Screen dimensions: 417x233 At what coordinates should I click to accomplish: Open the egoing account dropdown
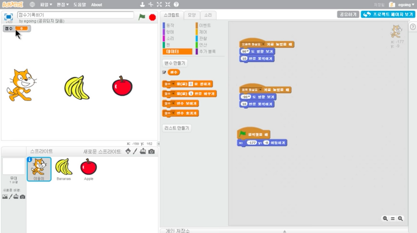[406, 5]
